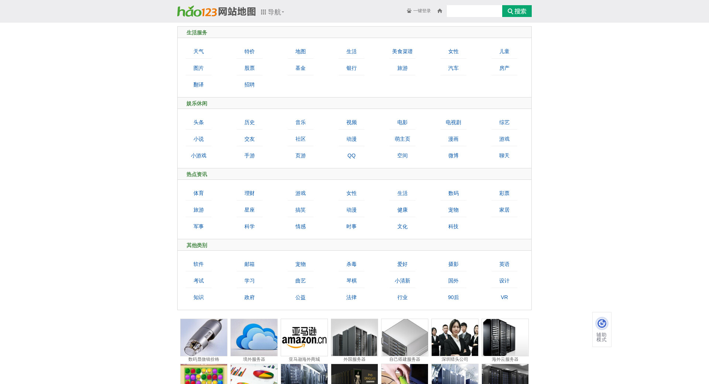This screenshot has width=709, height=384.
Task: Click the 境外服务器 cloud thumbnail
Action: 254,337
